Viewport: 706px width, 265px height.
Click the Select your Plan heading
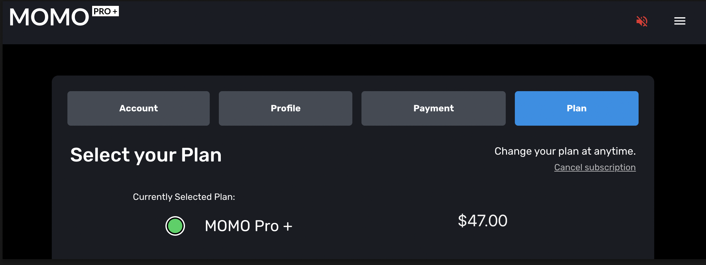coord(146,155)
